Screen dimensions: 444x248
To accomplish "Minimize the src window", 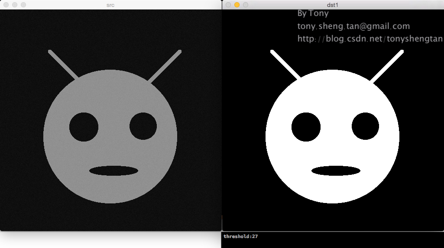I will (15, 5).
